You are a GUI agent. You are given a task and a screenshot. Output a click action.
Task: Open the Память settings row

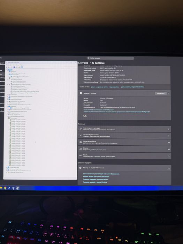[x=124, y=156]
